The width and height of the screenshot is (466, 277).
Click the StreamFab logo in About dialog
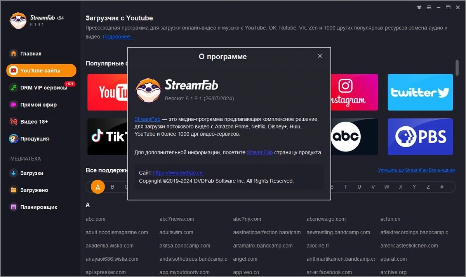[x=148, y=90]
